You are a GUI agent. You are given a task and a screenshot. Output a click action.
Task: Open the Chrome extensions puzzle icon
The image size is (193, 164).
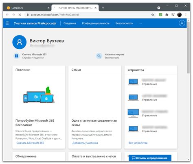(x=167, y=15)
